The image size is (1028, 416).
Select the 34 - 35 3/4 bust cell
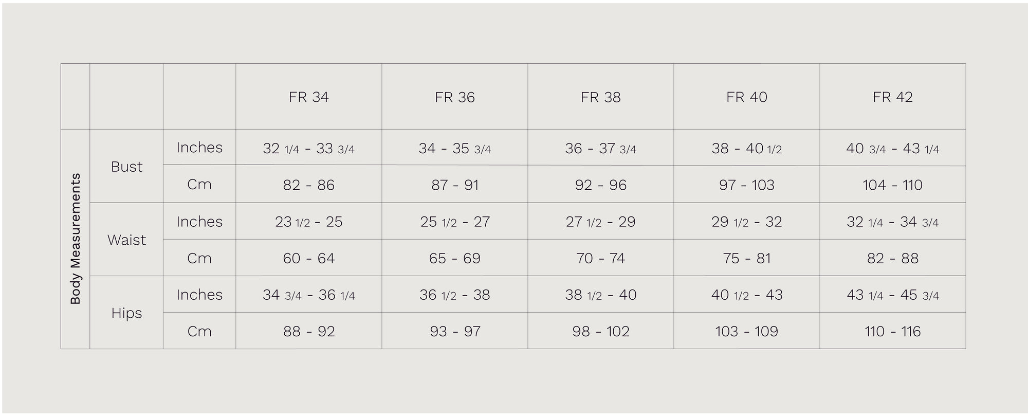(454, 149)
